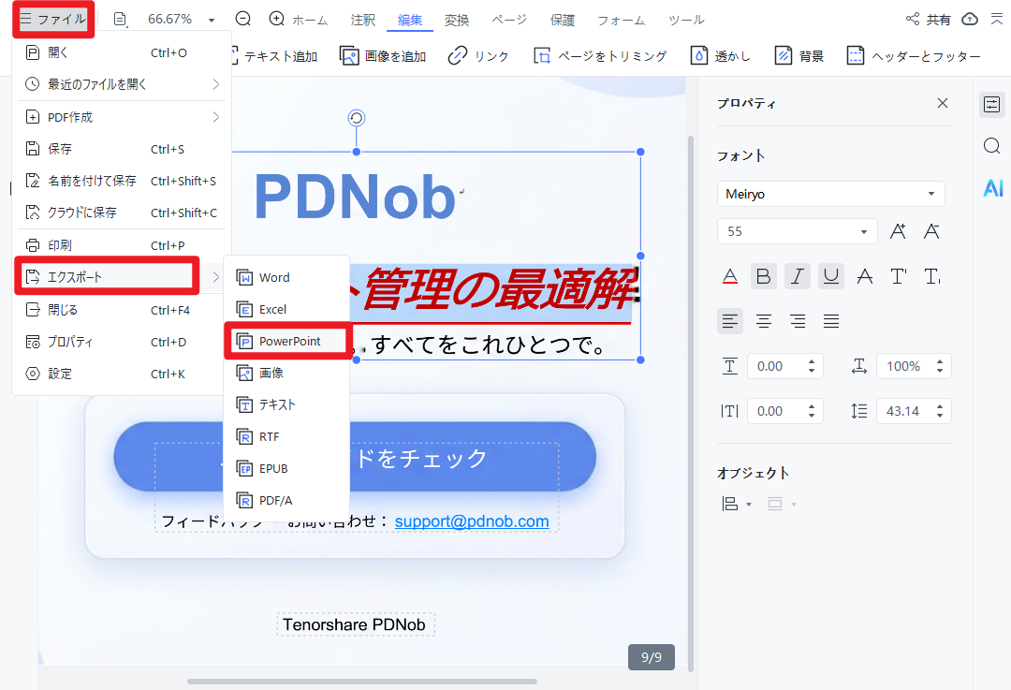This screenshot has height=690, width=1011.
Task: Click the line spacing field showing 43.14
Action: (x=914, y=410)
